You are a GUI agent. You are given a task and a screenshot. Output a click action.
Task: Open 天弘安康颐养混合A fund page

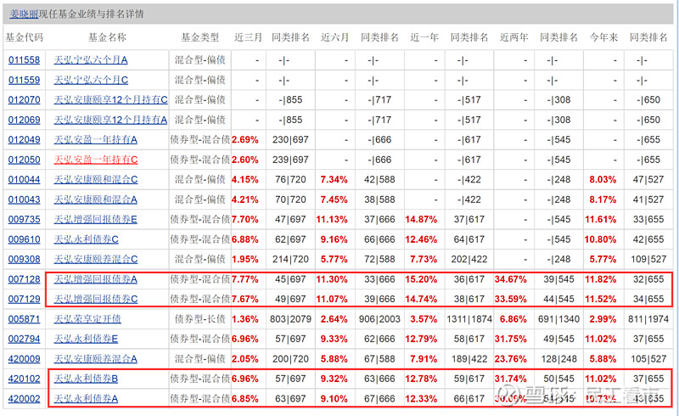coord(96,359)
